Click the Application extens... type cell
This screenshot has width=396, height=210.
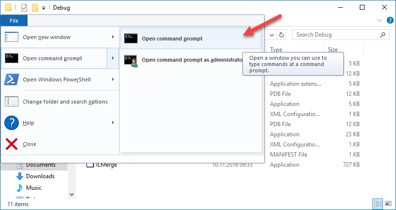[296, 84]
